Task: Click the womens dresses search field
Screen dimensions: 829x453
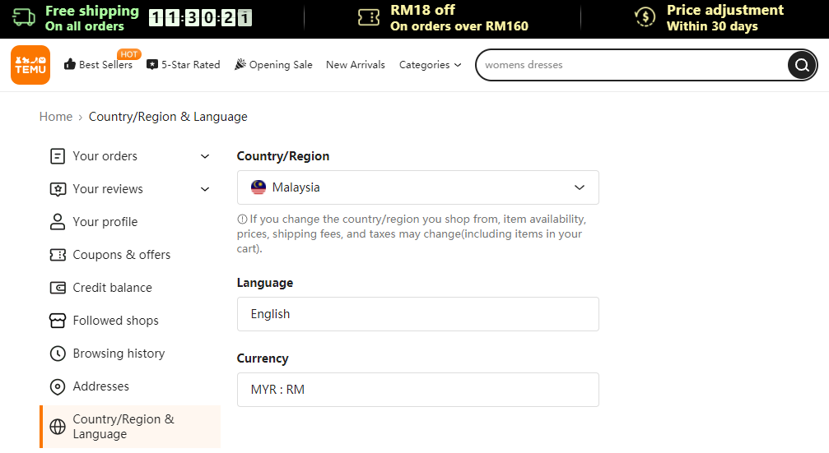Action: (630, 65)
